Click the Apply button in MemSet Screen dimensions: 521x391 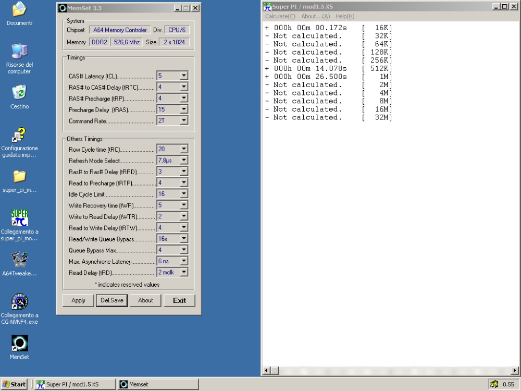coord(79,300)
